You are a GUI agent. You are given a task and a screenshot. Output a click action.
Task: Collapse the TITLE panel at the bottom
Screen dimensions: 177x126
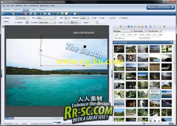(6, 118)
